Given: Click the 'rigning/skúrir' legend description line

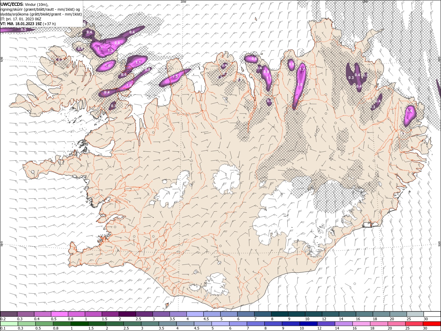Looking at the screenshot, I should pyautogui.click(x=40, y=9).
